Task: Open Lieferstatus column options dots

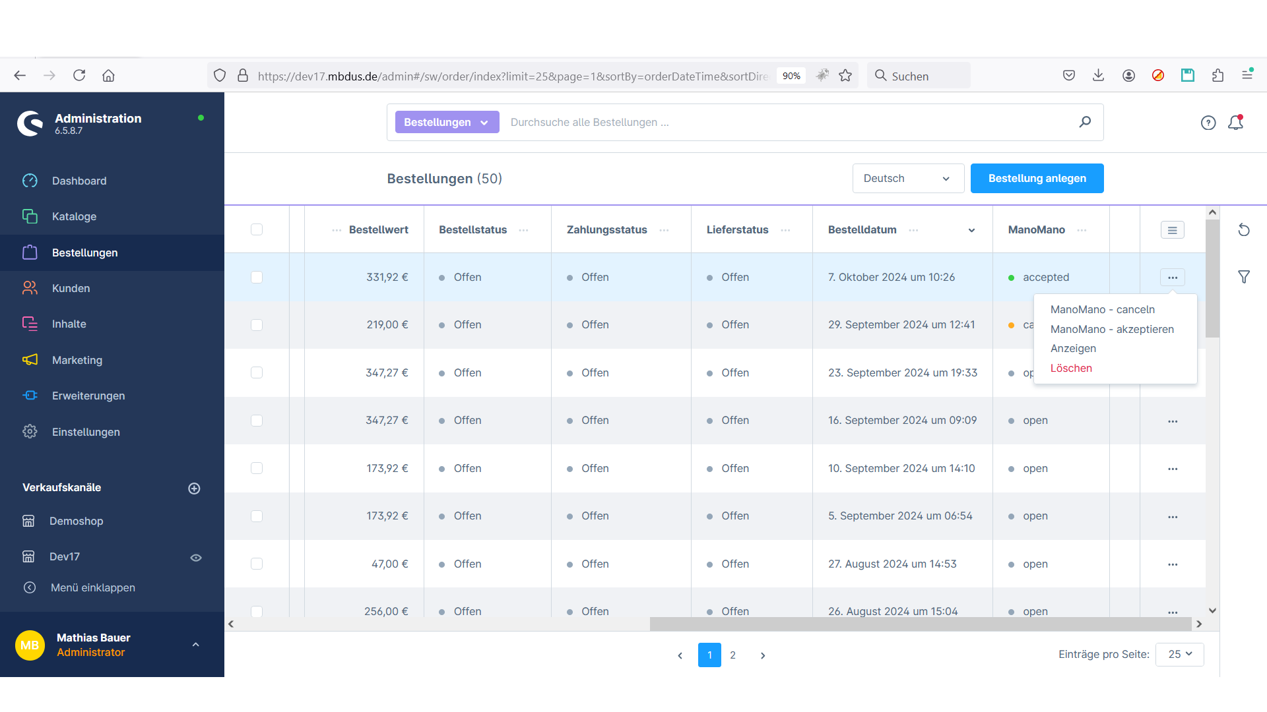Action: point(785,230)
